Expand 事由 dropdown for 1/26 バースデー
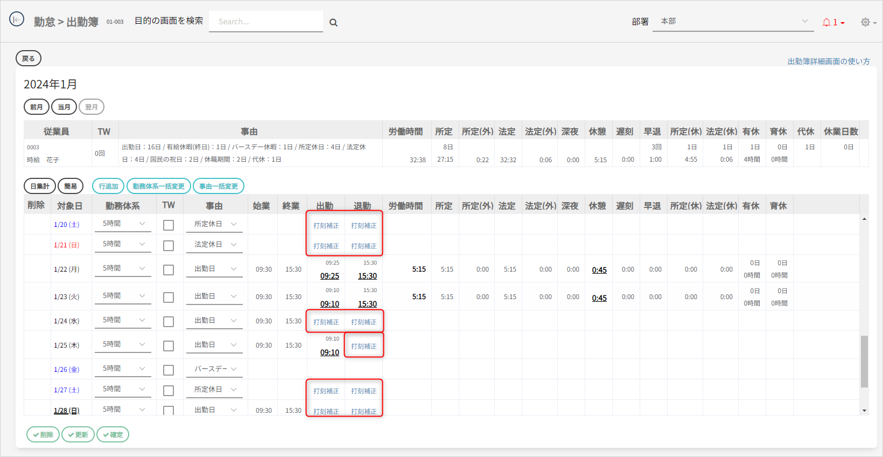Screen dimensions: 883x457 pos(214,369)
